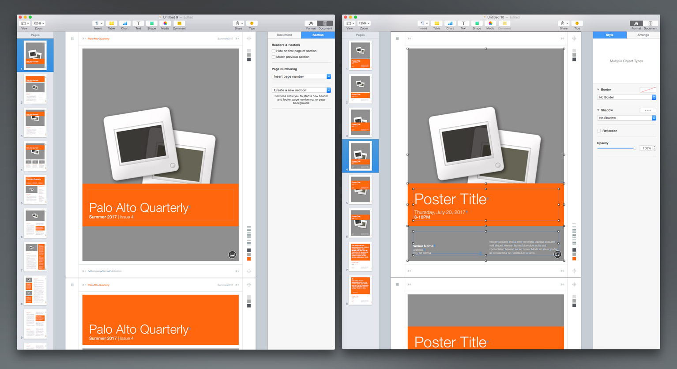Click Create a new section button
The width and height of the screenshot is (677, 369).
tap(301, 90)
